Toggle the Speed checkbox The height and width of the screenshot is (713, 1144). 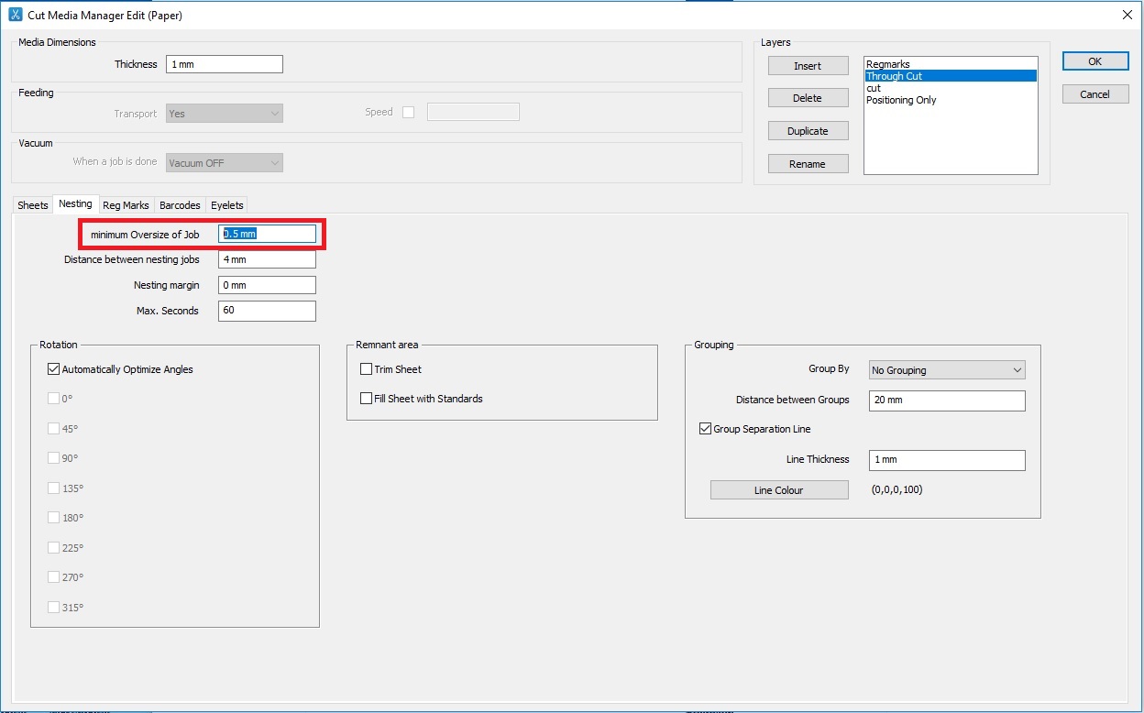tap(409, 112)
